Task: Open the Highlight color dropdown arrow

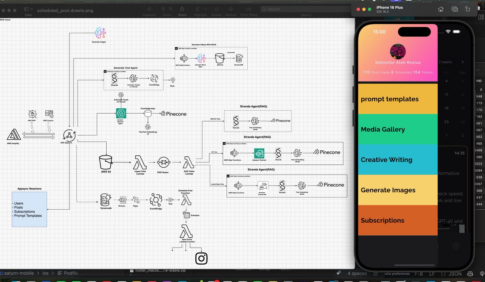Action: point(205,9)
